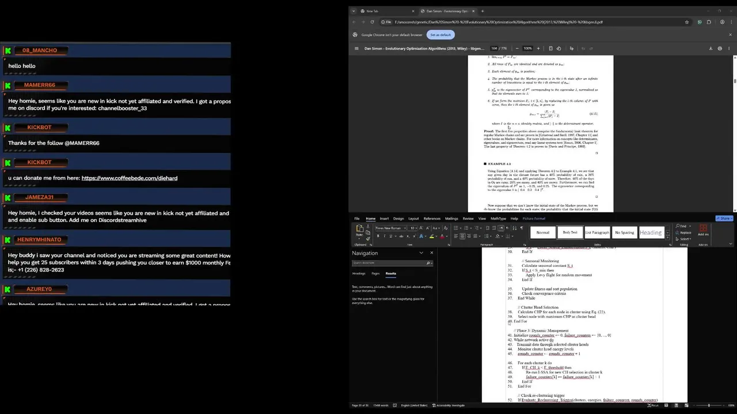Open the Navigation pane options dropdown
Image resolution: width=737 pixels, height=414 pixels.
tap(421, 253)
